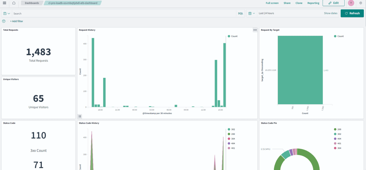Open the help icon menu
Viewport: 366px width, 170px height.
361,3
